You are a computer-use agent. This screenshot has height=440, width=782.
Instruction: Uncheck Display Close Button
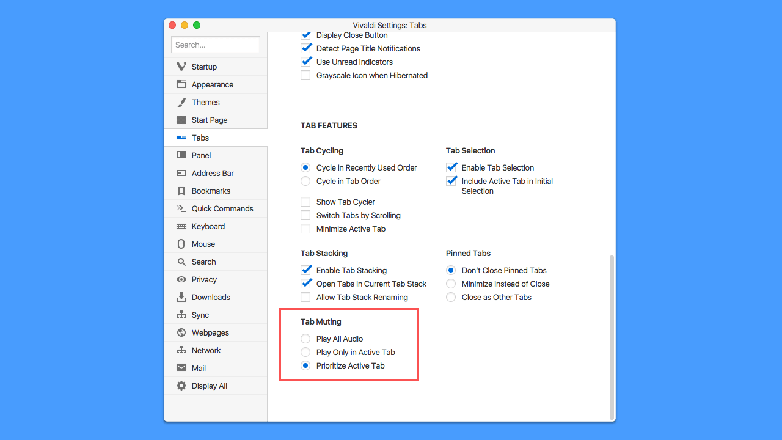click(305, 35)
